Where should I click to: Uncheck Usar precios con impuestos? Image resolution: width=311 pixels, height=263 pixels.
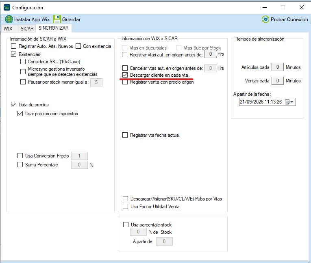pyautogui.click(x=20, y=114)
